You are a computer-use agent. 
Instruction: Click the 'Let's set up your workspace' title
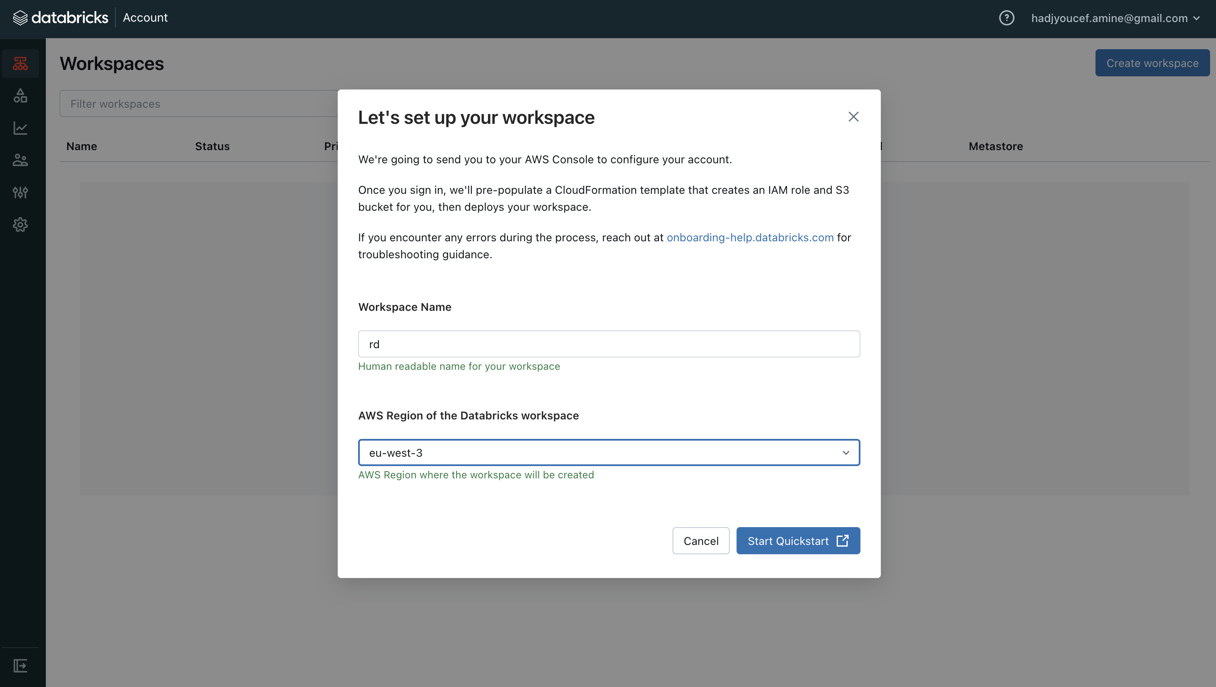(x=476, y=117)
